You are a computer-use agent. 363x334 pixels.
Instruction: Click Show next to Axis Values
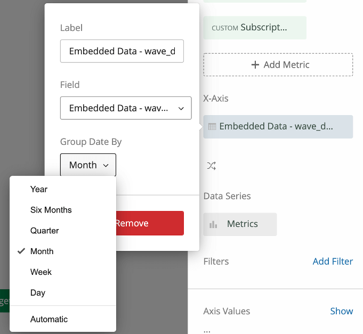tap(341, 311)
